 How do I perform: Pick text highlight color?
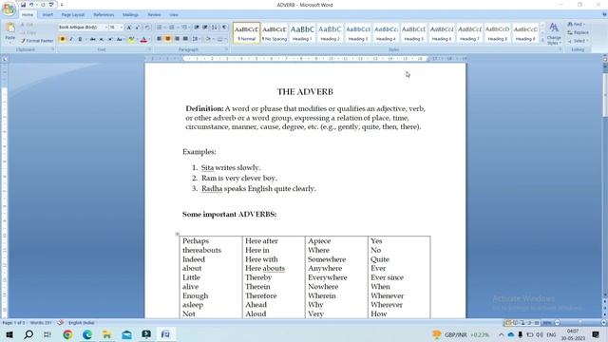[131, 39]
